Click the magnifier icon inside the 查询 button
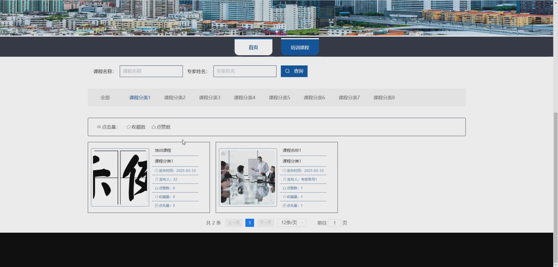The height and width of the screenshot is (267, 558). (287, 71)
